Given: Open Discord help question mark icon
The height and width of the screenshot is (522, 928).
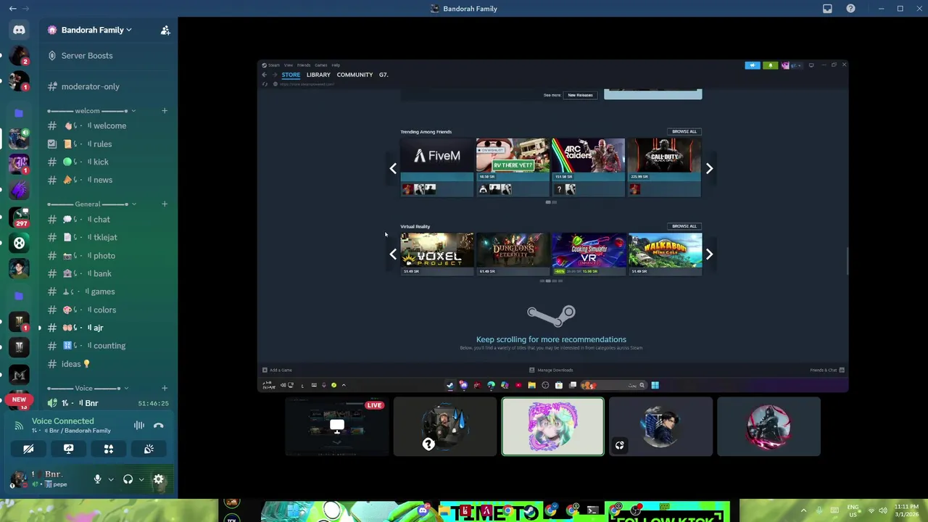Looking at the screenshot, I should pyautogui.click(x=850, y=9).
